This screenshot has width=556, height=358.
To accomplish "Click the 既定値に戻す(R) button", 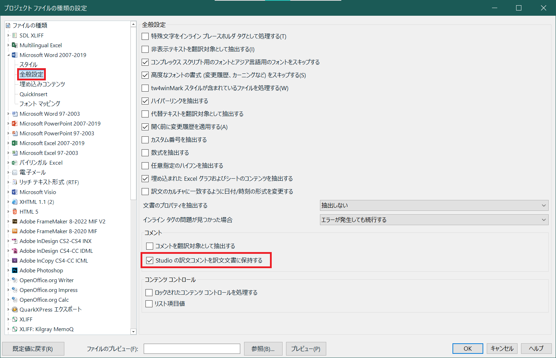I will click(33, 349).
